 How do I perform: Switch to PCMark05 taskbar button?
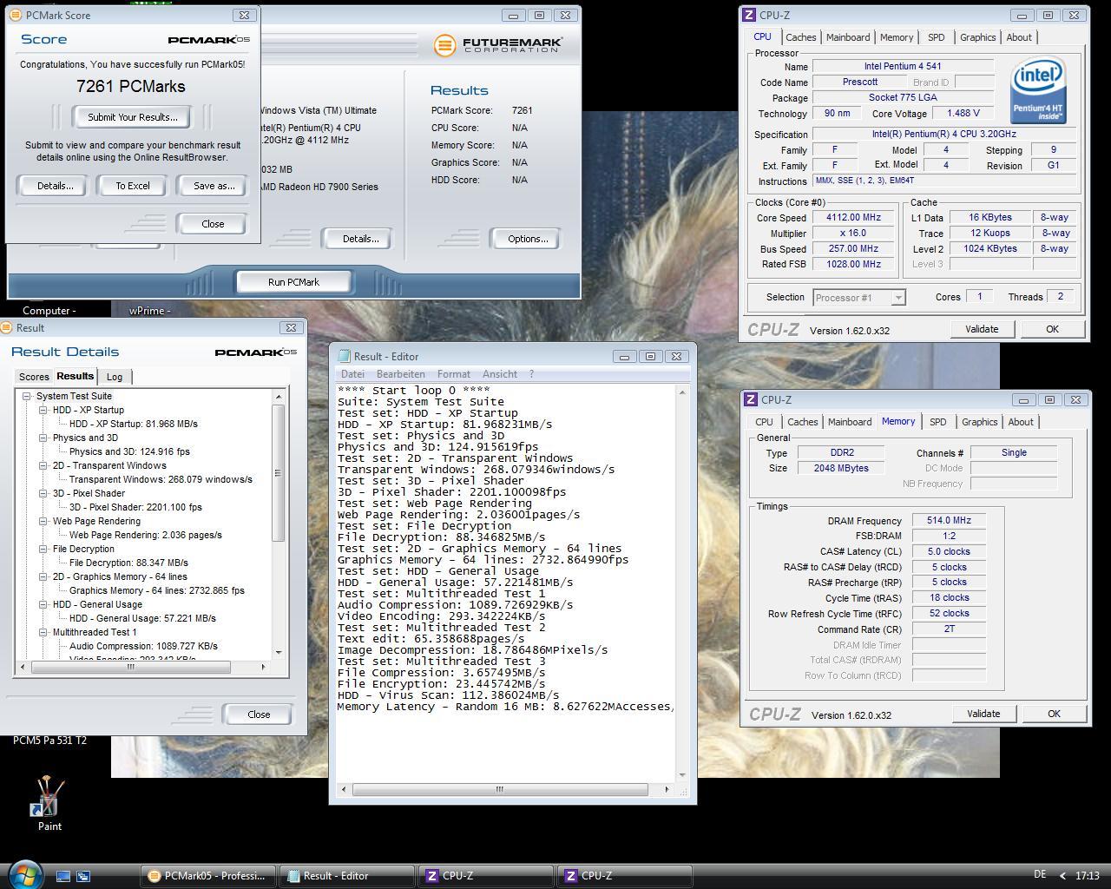tap(208, 876)
